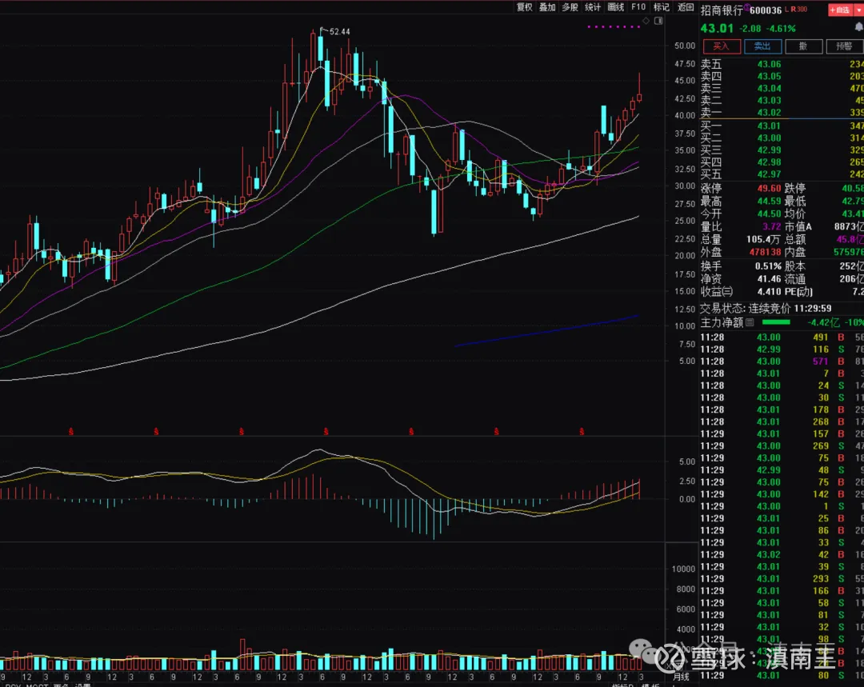864x687 pixels.
Task: Click the 今开 value 44.50
Action: [769, 214]
